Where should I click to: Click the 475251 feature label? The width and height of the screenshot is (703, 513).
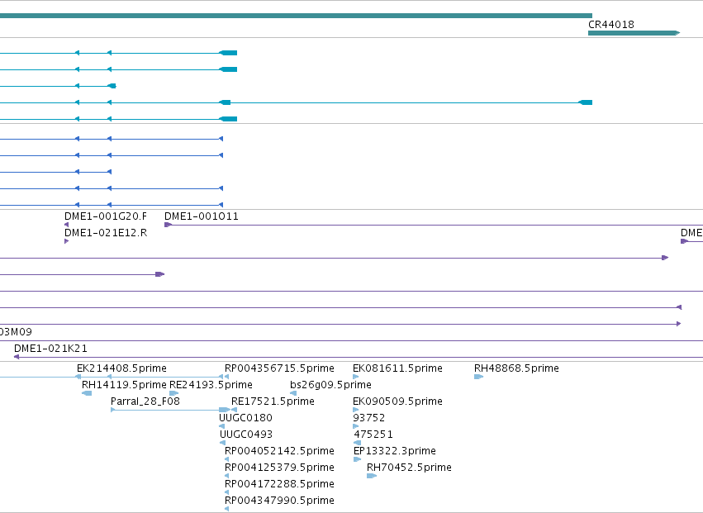click(x=373, y=435)
